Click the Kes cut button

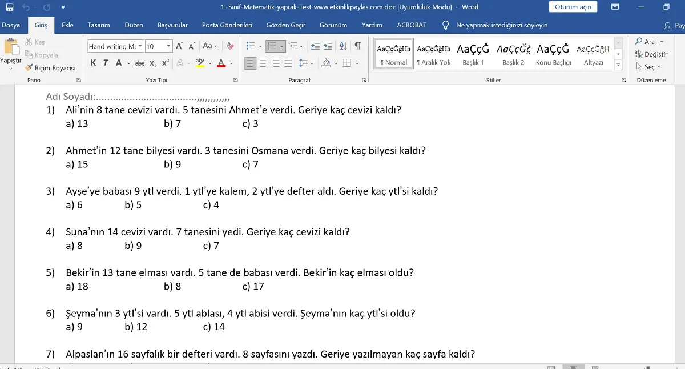[35, 42]
